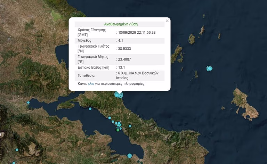Select the large marker at the gulf's southern end

(x=130, y=156)
